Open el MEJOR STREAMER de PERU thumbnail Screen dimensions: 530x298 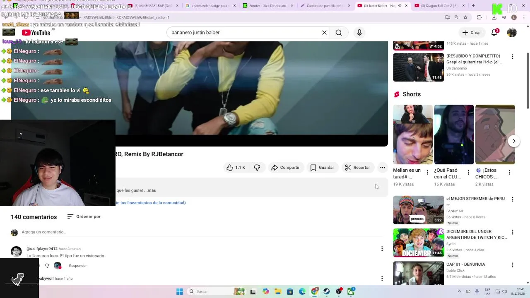point(418,210)
